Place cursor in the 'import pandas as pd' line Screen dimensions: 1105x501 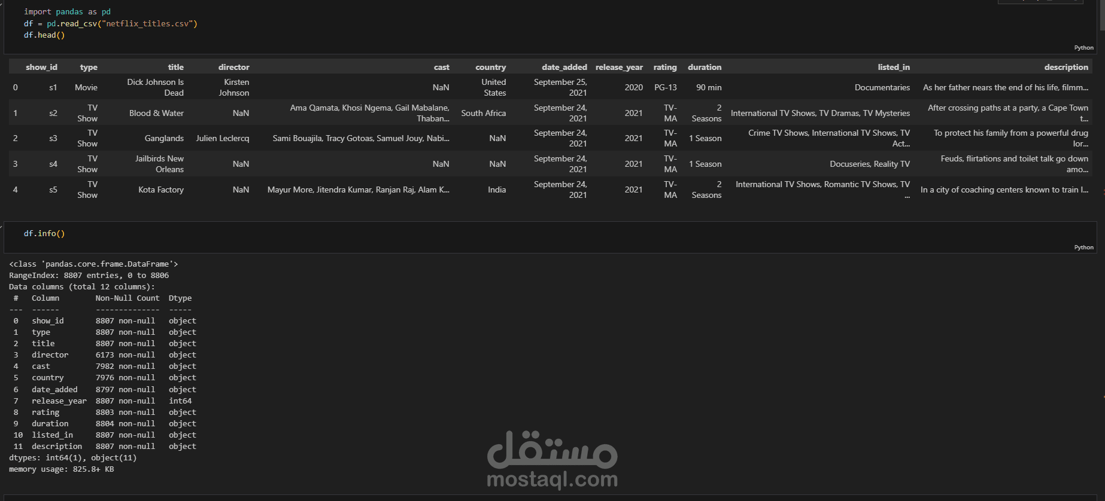67,12
